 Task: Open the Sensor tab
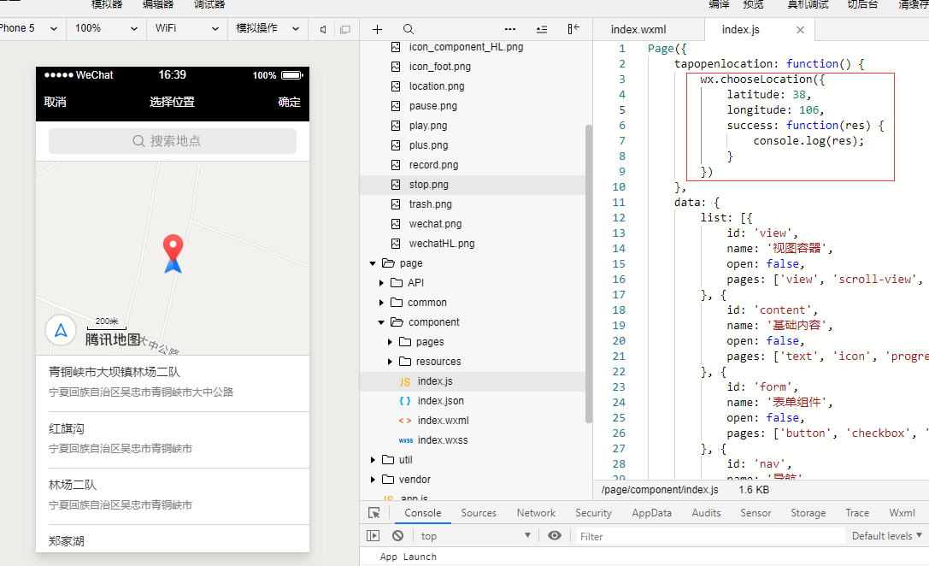(756, 513)
